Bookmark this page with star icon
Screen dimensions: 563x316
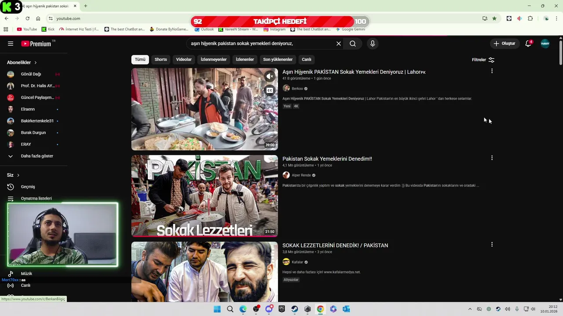(494, 18)
